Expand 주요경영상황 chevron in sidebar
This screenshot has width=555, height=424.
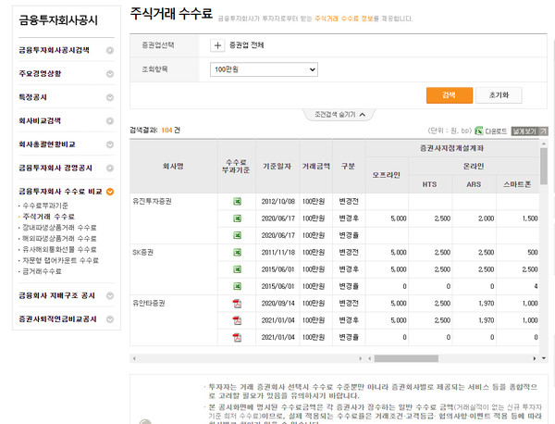(x=110, y=74)
